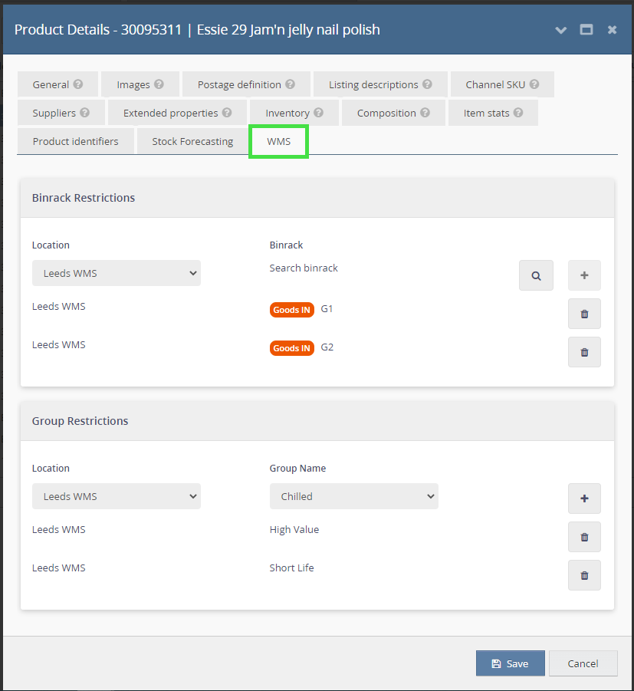
Task: Open the Product identifiers tab
Action: (x=75, y=141)
